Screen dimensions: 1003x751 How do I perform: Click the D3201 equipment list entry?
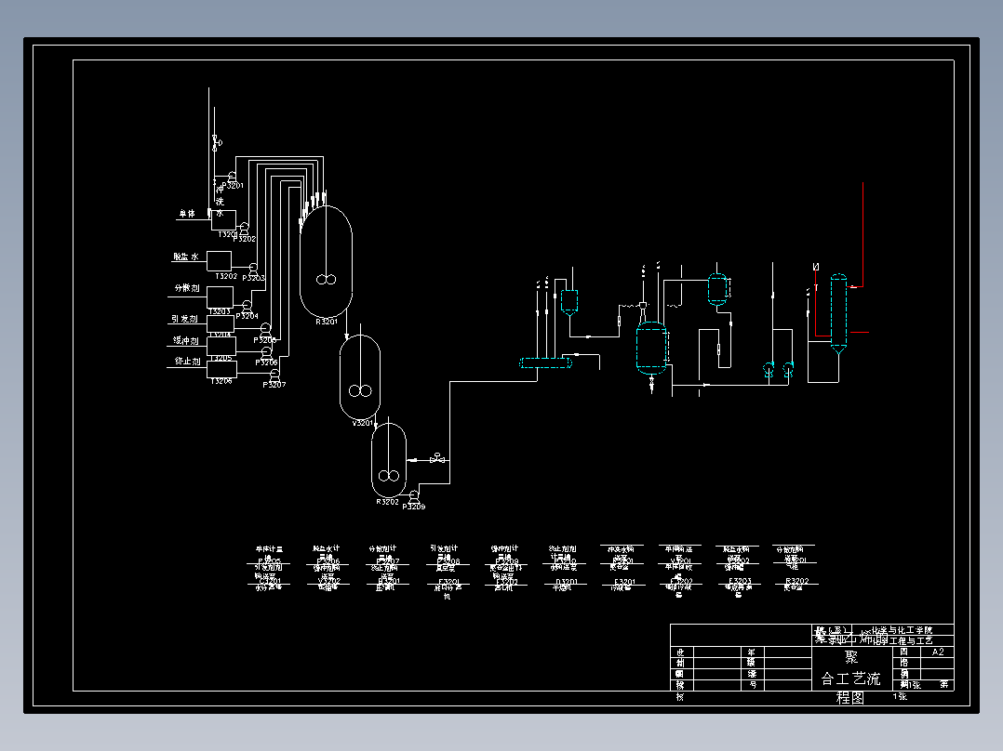[x=567, y=582]
